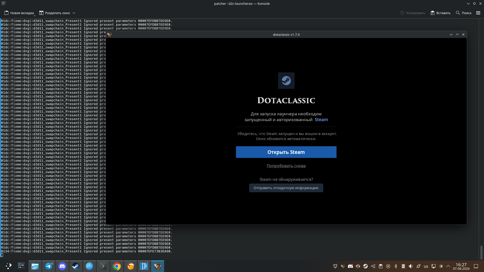Open the clipboard tray widget
Viewport: 484px width, 272px height.
(381, 266)
